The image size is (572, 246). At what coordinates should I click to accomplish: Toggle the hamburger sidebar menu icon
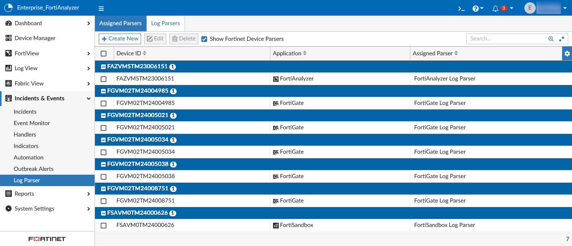101,8
